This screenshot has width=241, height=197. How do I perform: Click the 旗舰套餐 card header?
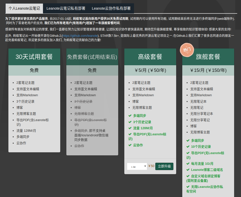pos(208,57)
